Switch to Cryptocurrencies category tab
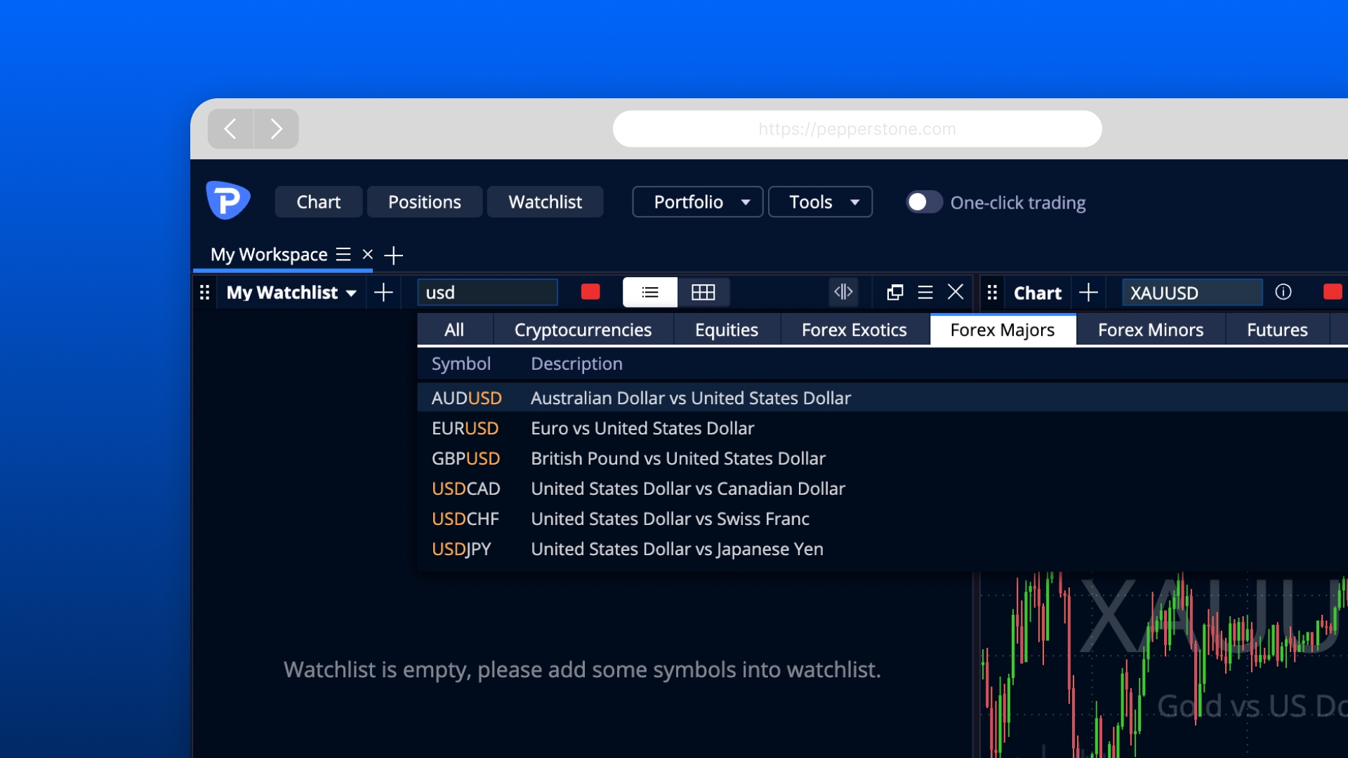Image resolution: width=1348 pixels, height=758 pixels. point(583,330)
